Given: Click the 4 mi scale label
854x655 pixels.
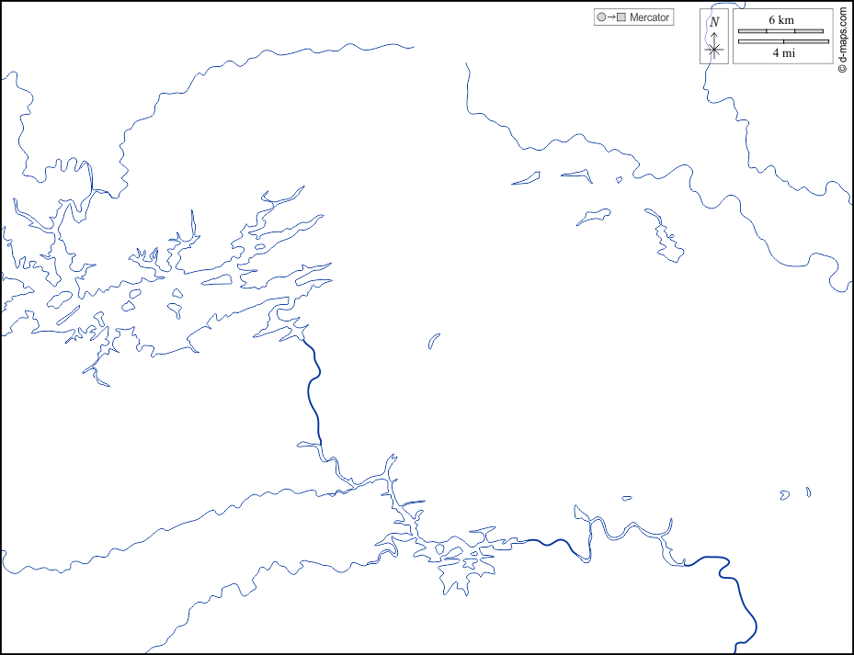Looking at the screenshot, I should (x=783, y=52).
